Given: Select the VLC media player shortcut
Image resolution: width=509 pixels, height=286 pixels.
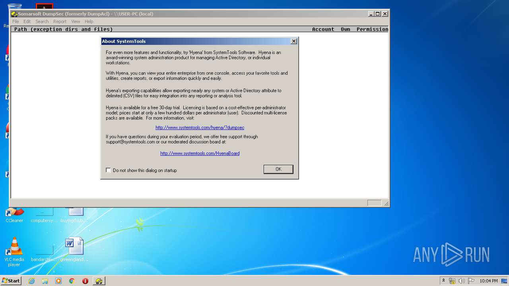Looking at the screenshot, I should 14,252.
